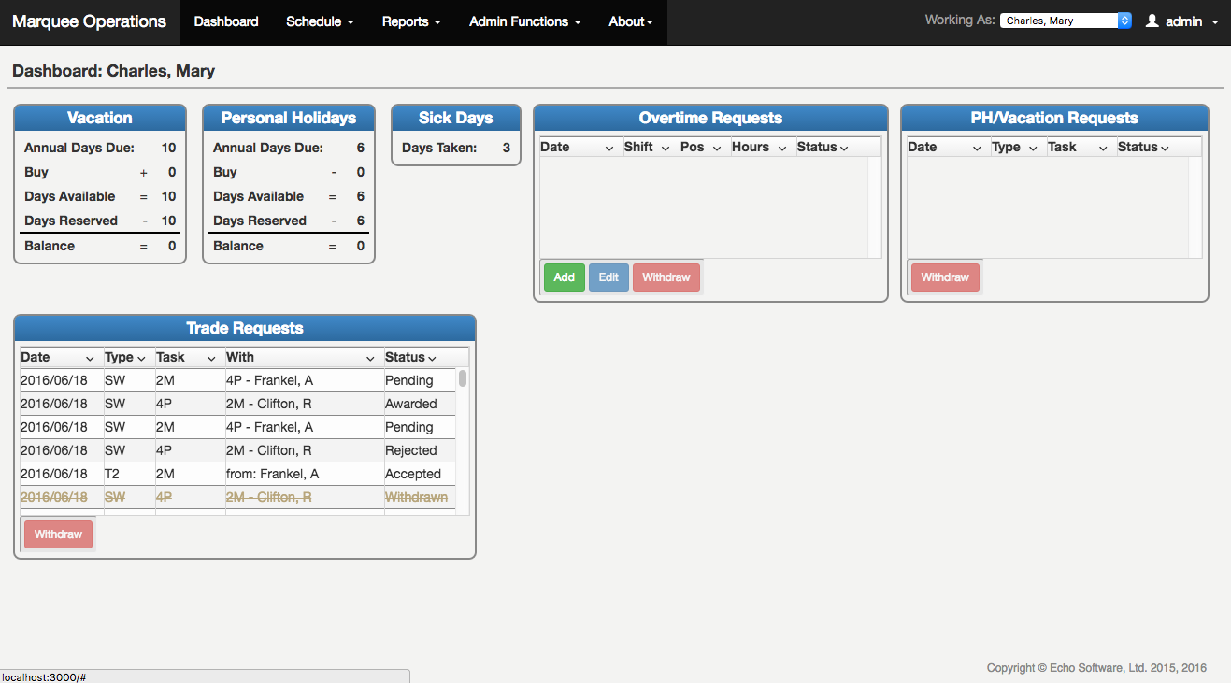The height and width of the screenshot is (683, 1231).
Task: Open With column chevron in Trade Requests
Action: 370,359
